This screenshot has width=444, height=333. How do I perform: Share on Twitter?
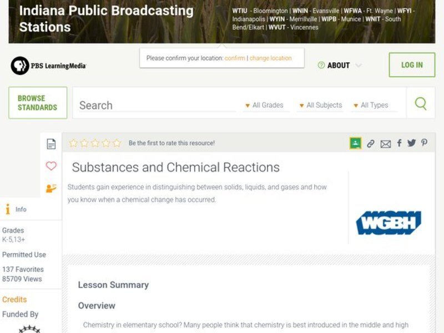click(x=412, y=143)
